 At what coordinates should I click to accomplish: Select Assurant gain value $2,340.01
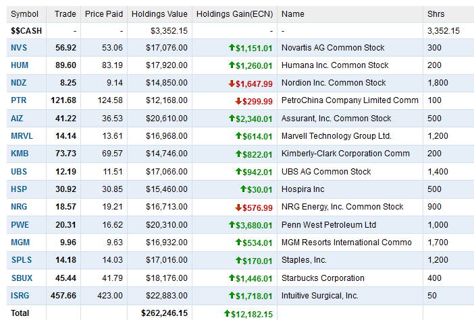pyautogui.click(x=254, y=119)
